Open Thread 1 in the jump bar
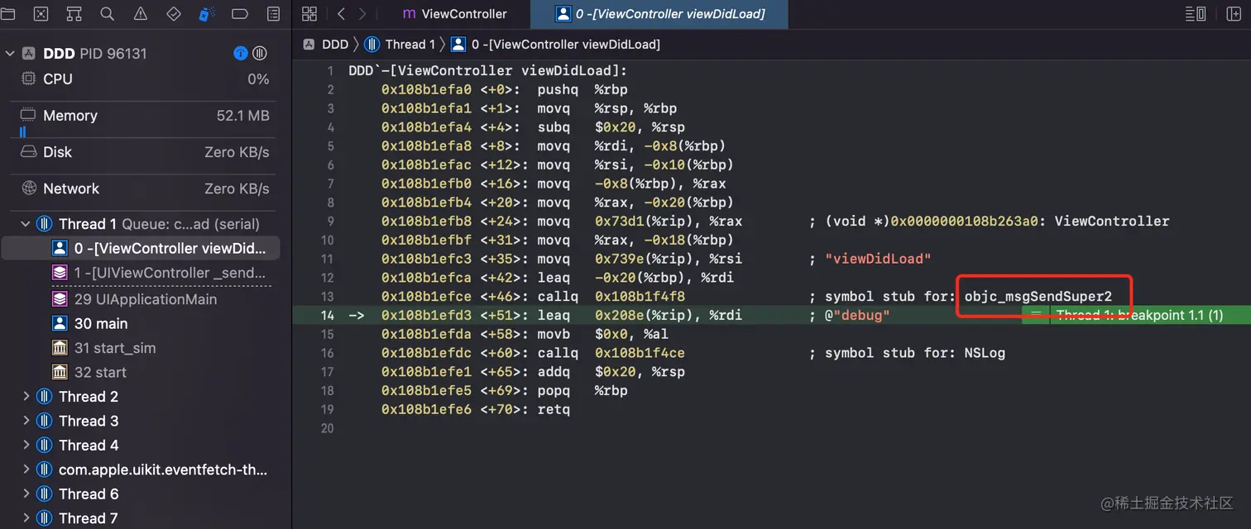Viewport: 1251px width, 529px height. coord(410,44)
